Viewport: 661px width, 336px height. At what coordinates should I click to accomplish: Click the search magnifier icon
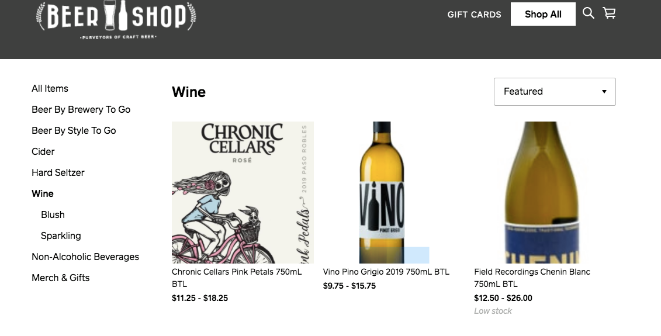point(588,13)
